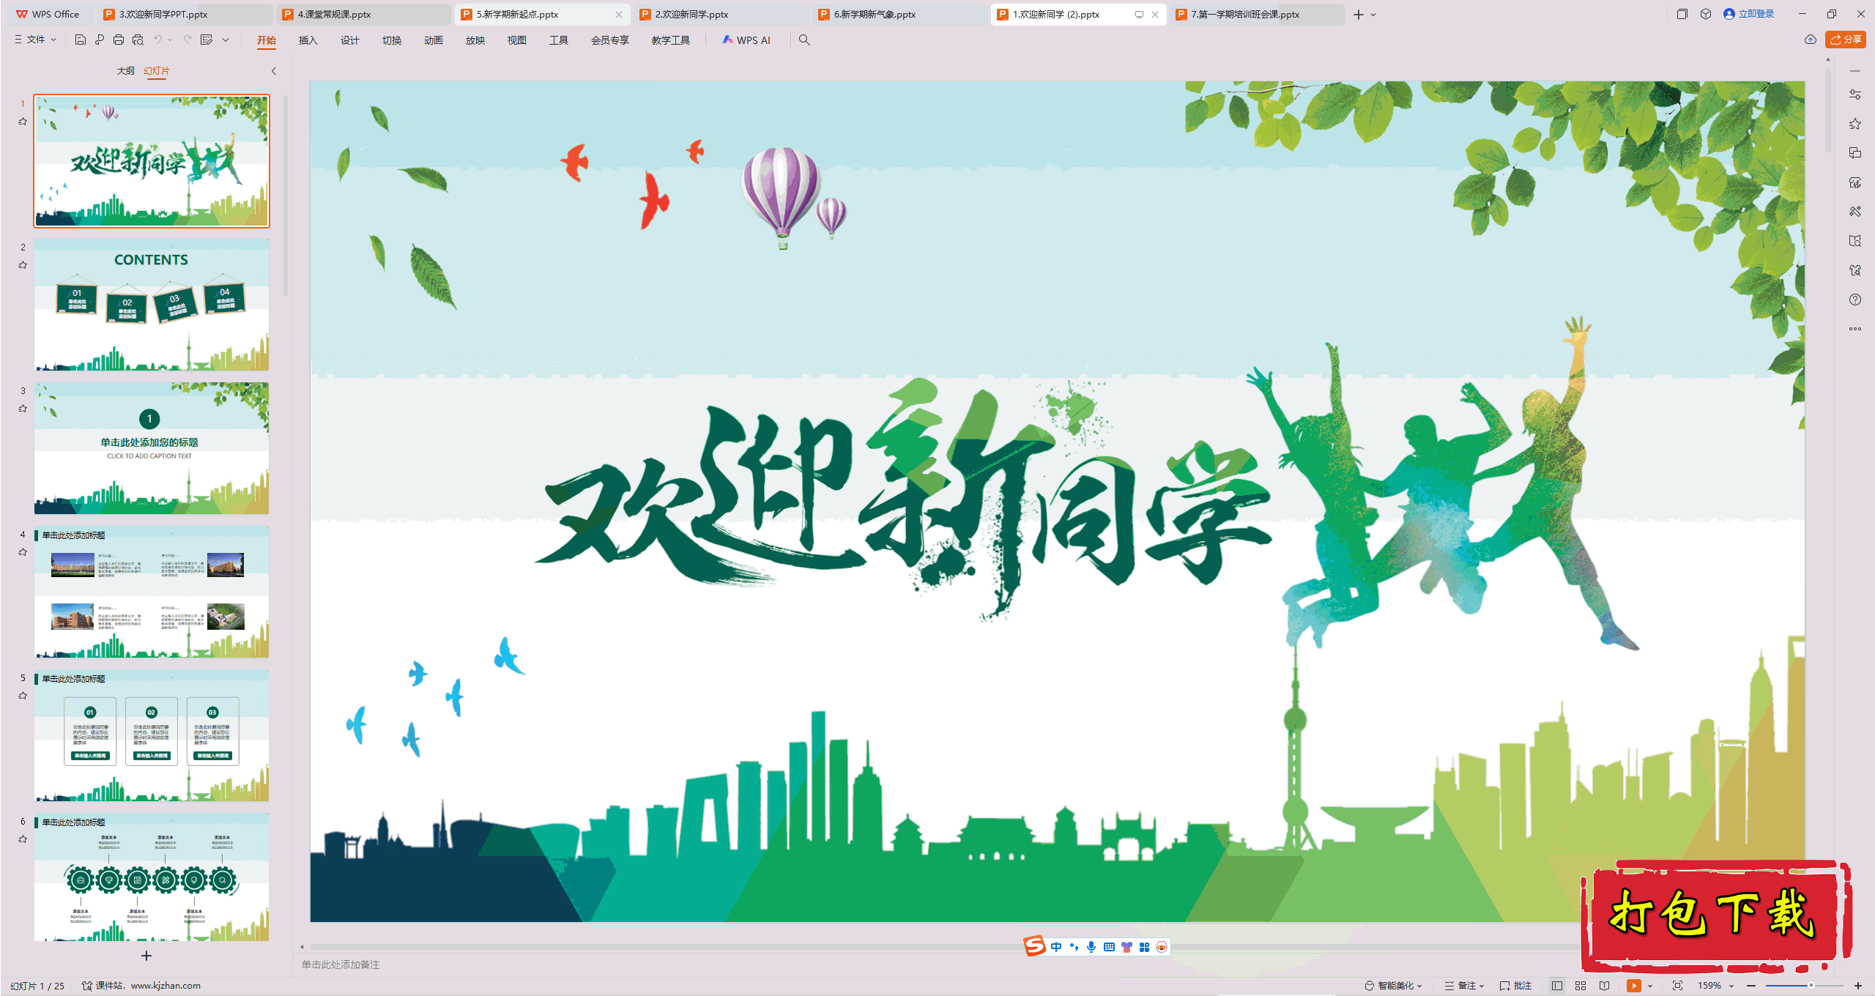The width and height of the screenshot is (1875, 996).
Task: Click the zoom out minus icon
Action: click(1751, 986)
